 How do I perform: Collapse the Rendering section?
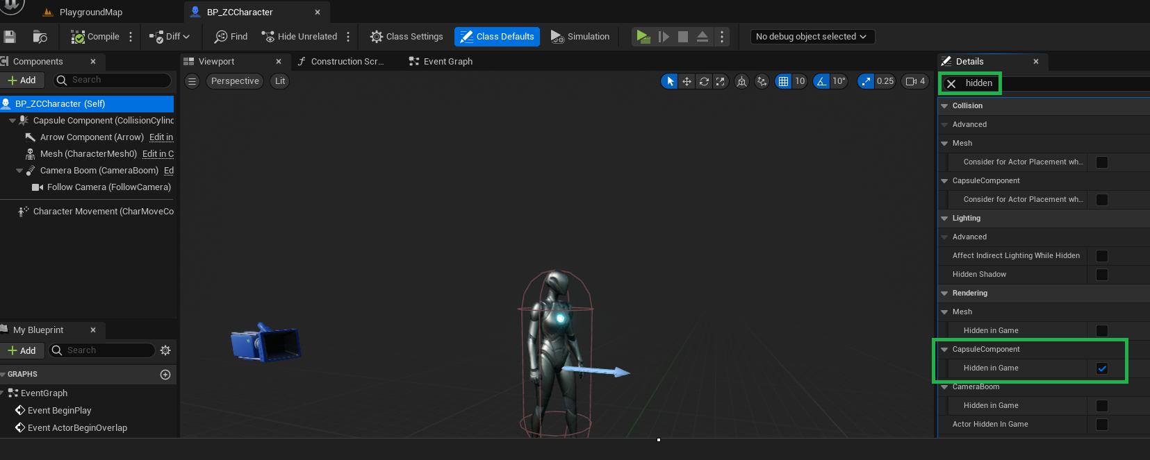coord(944,293)
